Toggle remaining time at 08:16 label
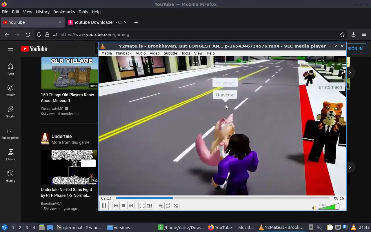The height and width of the screenshot is (232, 371). point(339,198)
